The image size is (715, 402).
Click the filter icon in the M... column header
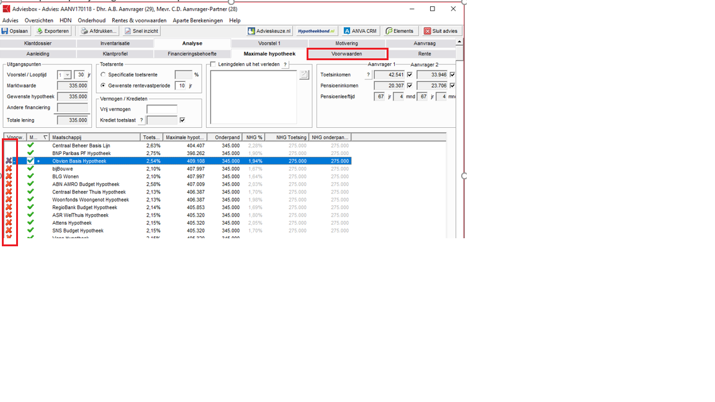point(45,137)
